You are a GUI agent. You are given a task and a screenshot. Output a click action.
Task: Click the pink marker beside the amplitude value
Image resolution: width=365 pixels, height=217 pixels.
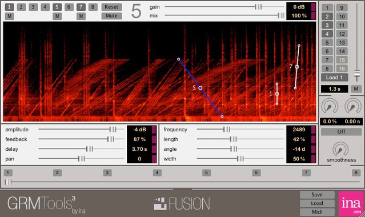coord(154,130)
